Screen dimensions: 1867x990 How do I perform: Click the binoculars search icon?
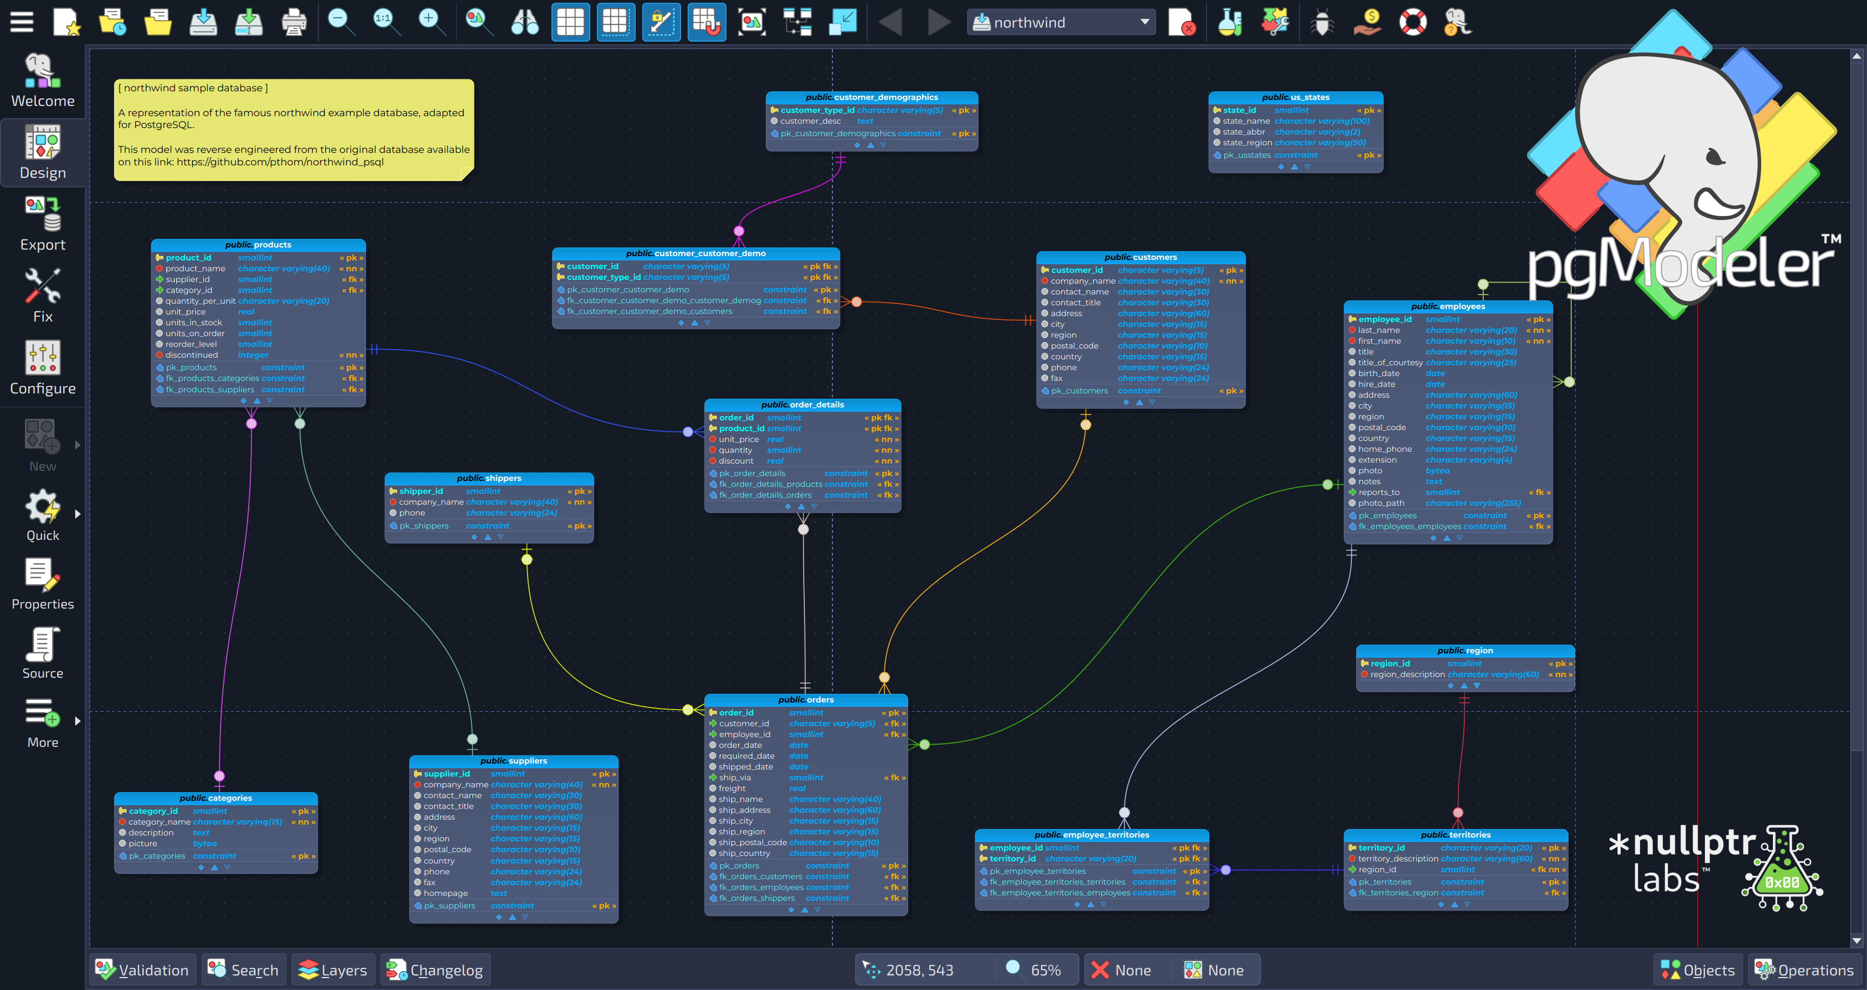pyautogui.click(x=525, y=22)
